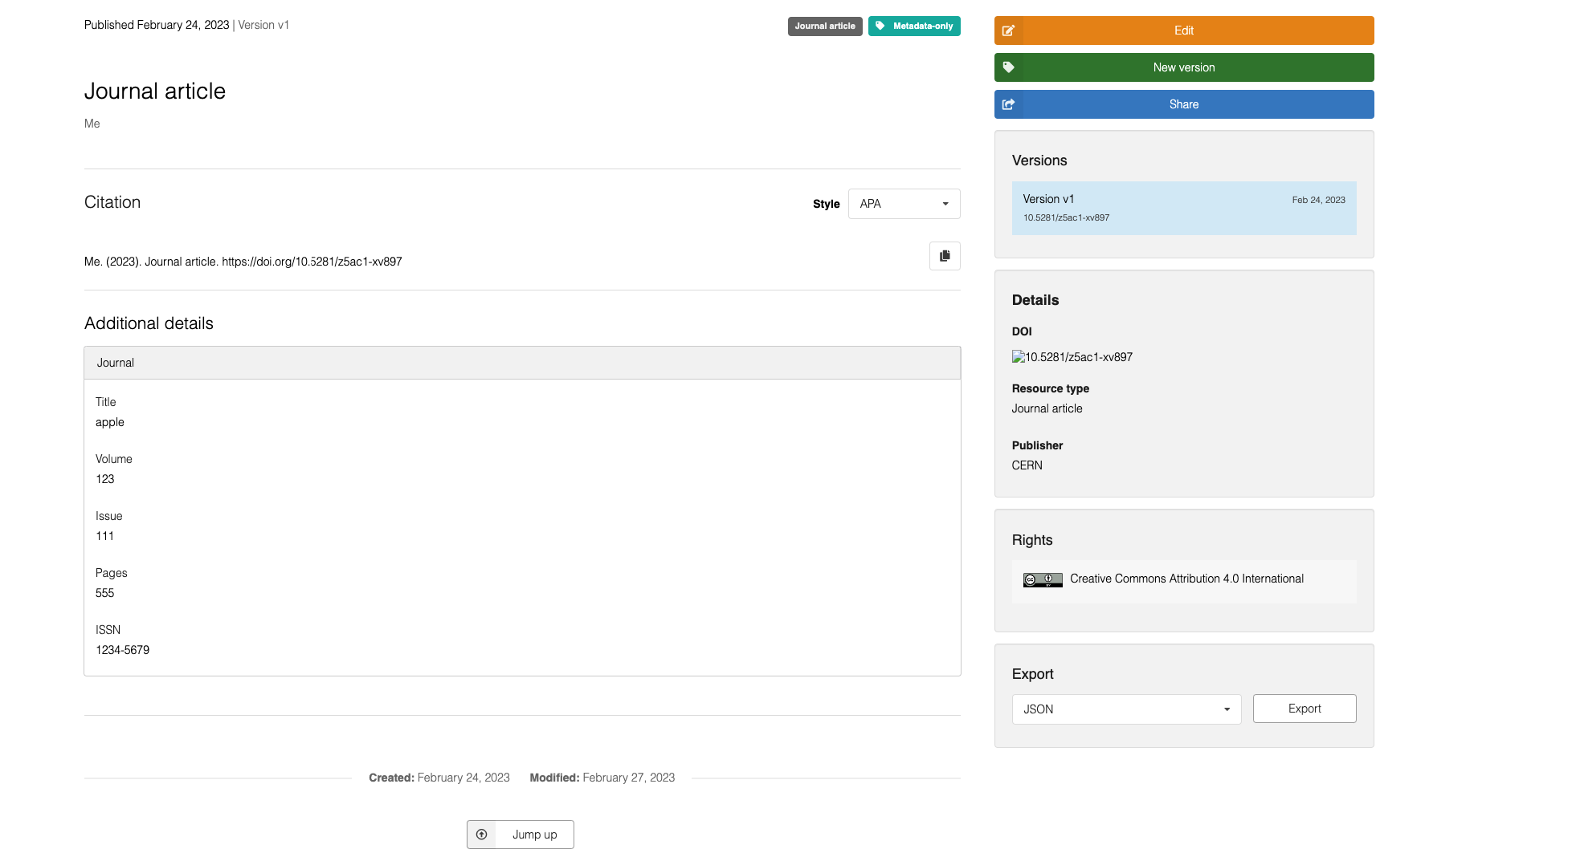This screenshot has height=857, width=1572.
Task: Click the New version button
Action: point(1183,67)
